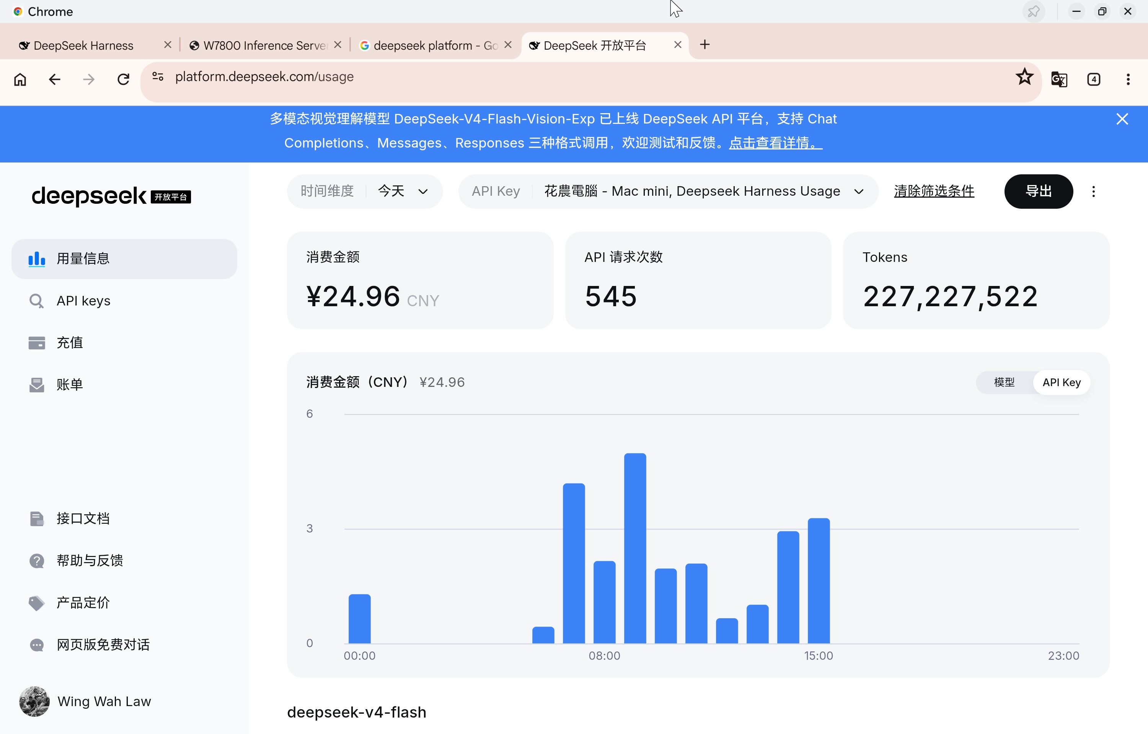Click the forward navigation arrow

tap(89, 79)
